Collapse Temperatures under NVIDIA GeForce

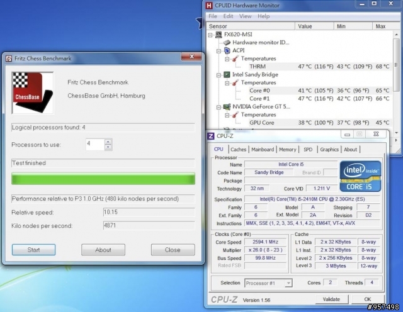[x=227, y=115]
